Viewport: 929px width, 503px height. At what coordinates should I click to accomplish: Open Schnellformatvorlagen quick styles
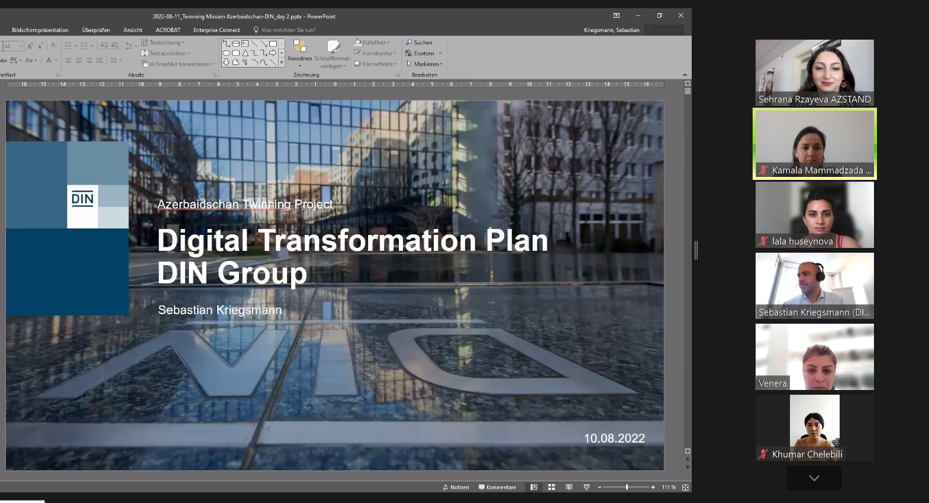pos(333,54)
